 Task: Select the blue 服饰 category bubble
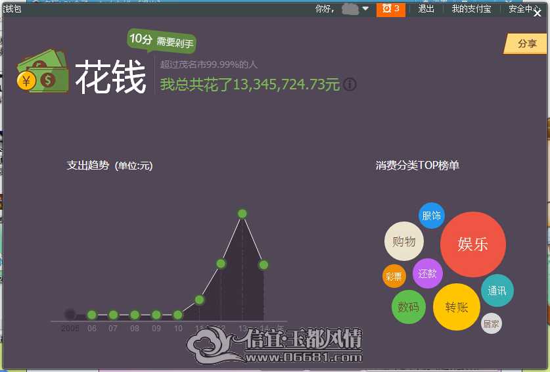click(432, 216)
